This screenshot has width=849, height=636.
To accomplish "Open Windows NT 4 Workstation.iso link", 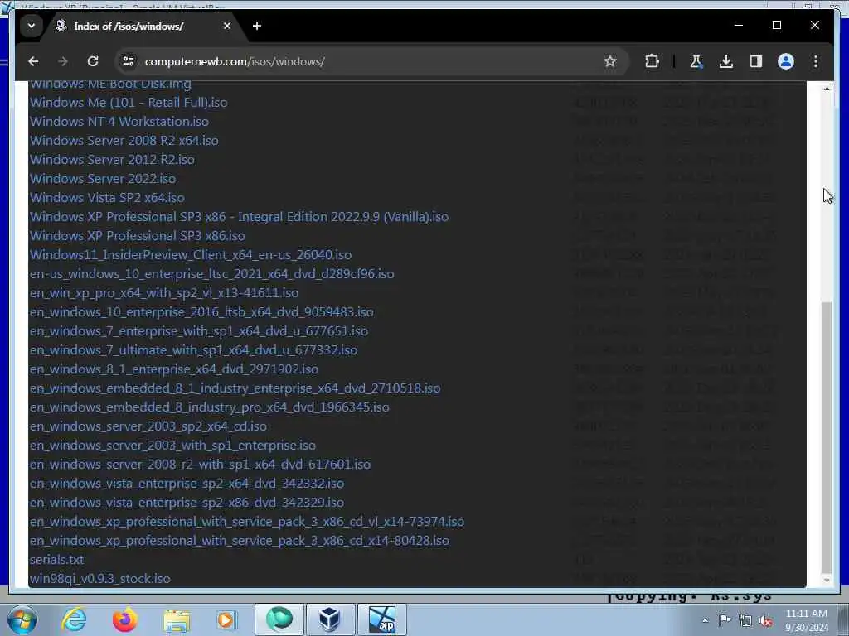I will (119, 121).
